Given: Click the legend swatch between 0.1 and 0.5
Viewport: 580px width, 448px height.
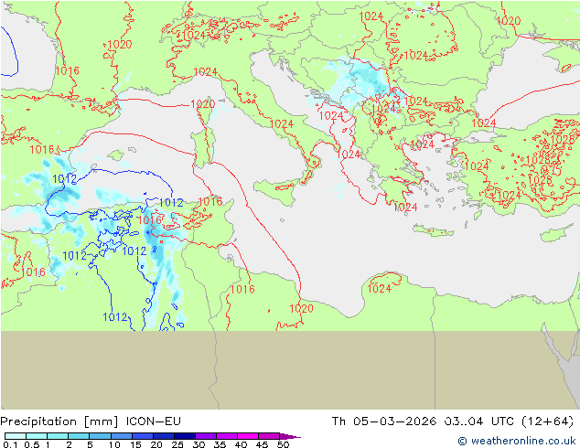Looking at the screenshot, I should click(16, 436).
